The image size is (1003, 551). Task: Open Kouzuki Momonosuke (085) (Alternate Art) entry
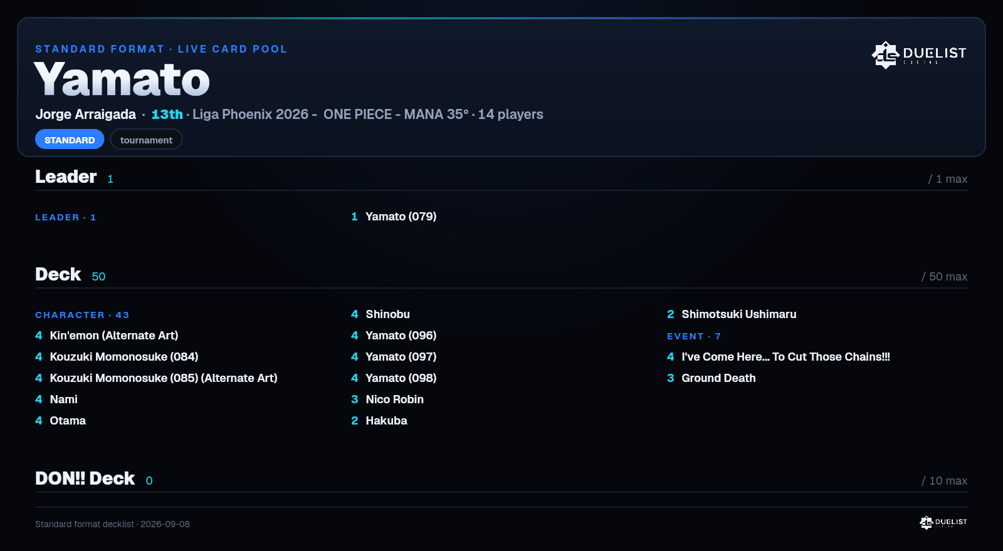(x=156, y=378)
